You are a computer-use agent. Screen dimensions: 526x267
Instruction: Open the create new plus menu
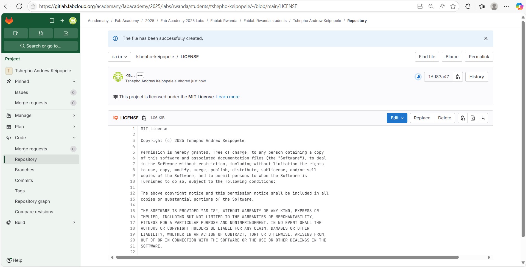[x=62, y=21]
